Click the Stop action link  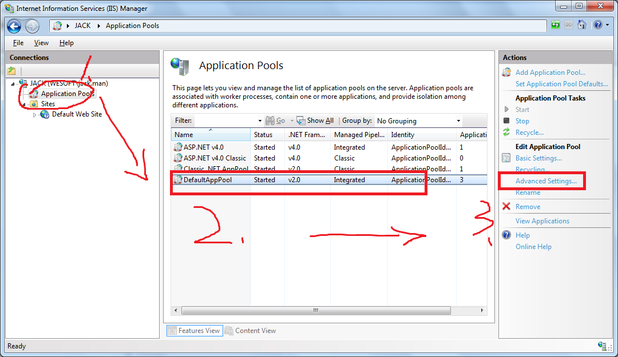coord(522,121)
